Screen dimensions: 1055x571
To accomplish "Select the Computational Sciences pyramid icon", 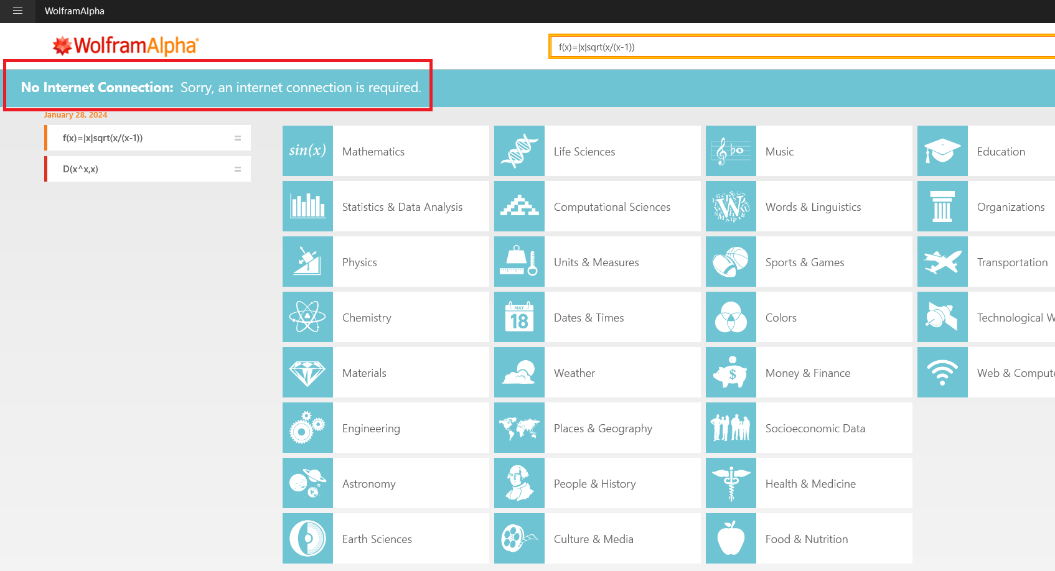I will [x=519, y=207].
